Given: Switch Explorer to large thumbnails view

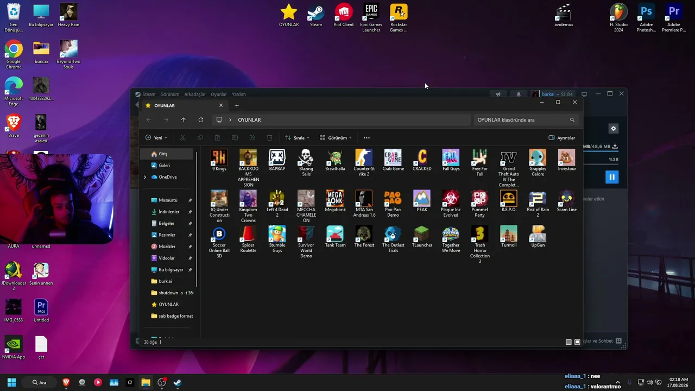Looking at the screenshot, I should coord(577,342).
